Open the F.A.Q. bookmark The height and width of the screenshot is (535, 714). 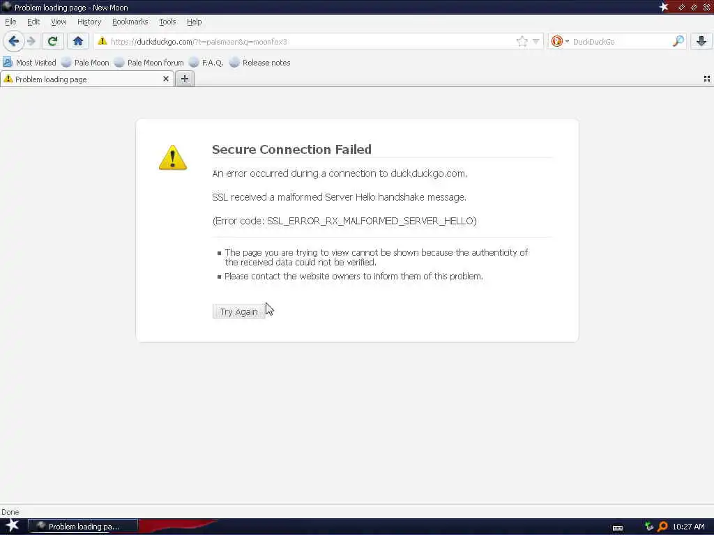[x=206, y=62]
